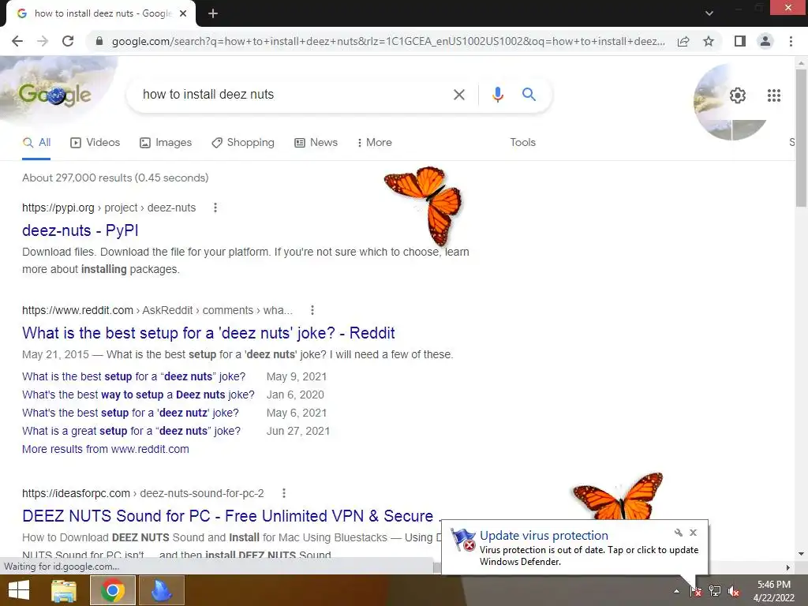Reload the current page

click(x=68, y=41)
